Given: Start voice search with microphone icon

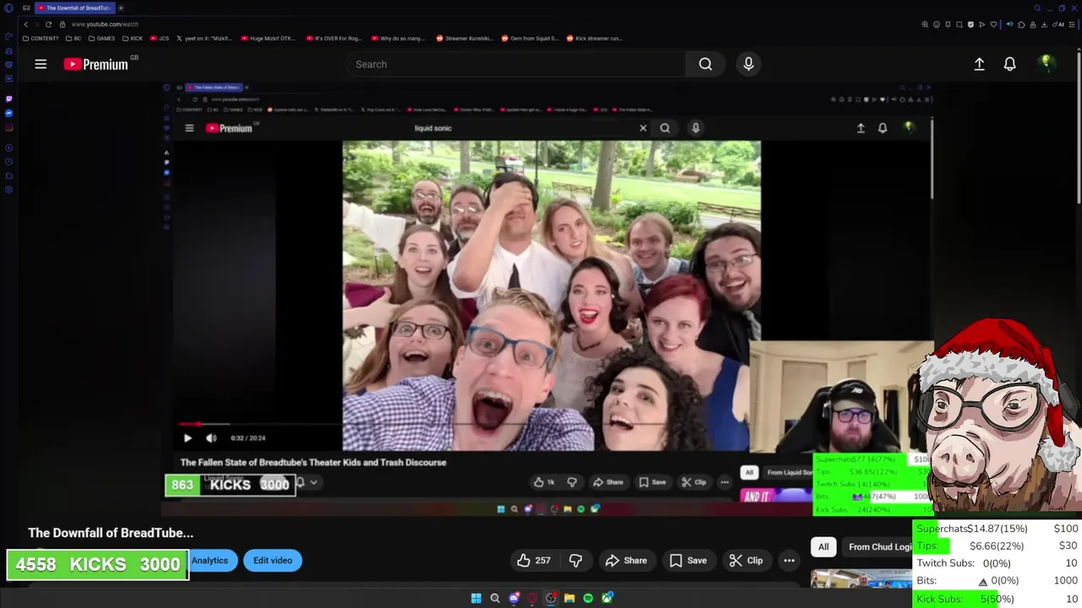Looking at the screenshot, I should (x=748, y=64).
